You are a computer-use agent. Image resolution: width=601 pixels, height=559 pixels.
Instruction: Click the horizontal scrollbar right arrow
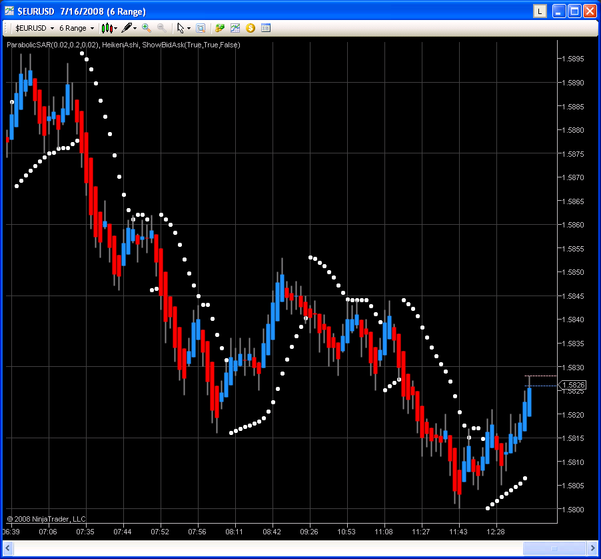[592, 548]
